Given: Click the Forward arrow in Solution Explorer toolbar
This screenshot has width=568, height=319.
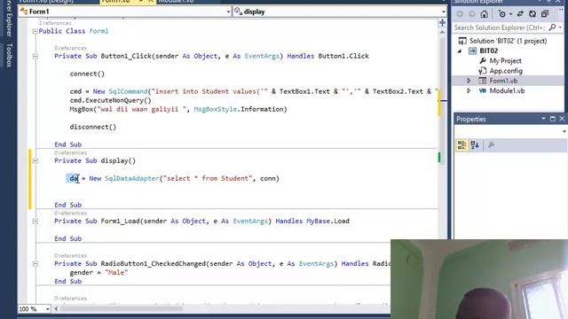Looking at the screenshot, I should tap(471, 14).
